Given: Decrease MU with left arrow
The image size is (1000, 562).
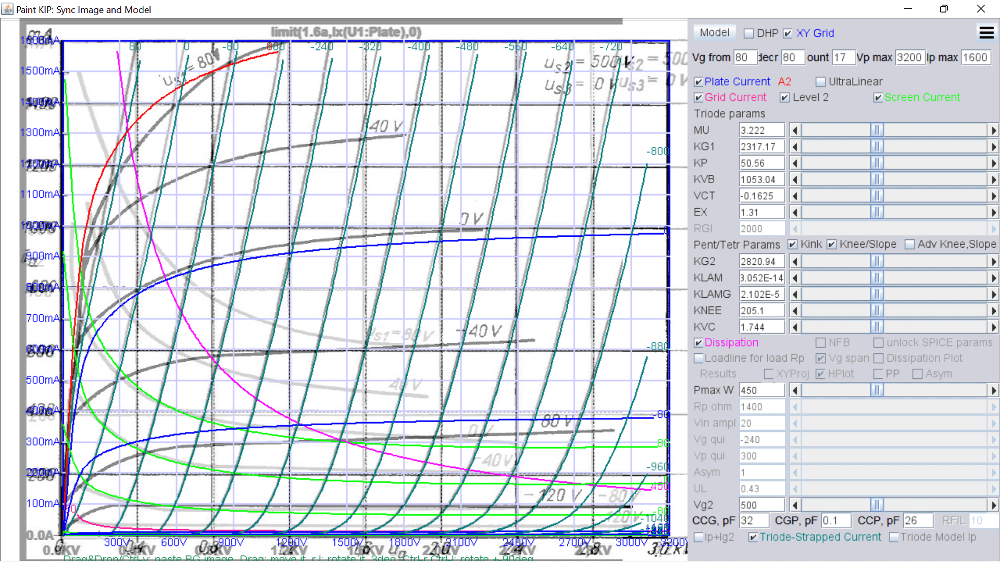Looking at the screenshot, I should 795,130.
